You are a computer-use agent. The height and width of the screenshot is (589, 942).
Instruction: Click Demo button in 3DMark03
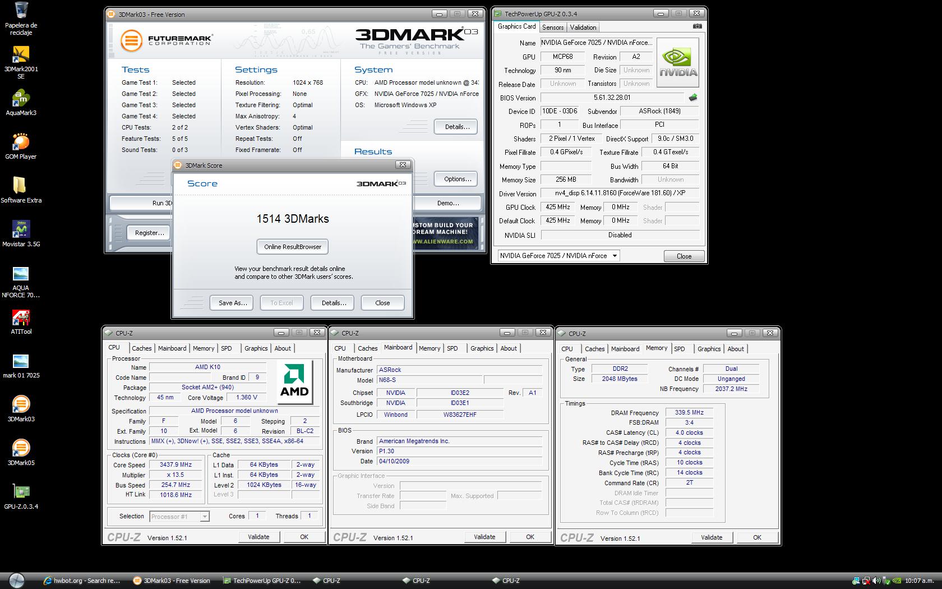coord(448,203)
